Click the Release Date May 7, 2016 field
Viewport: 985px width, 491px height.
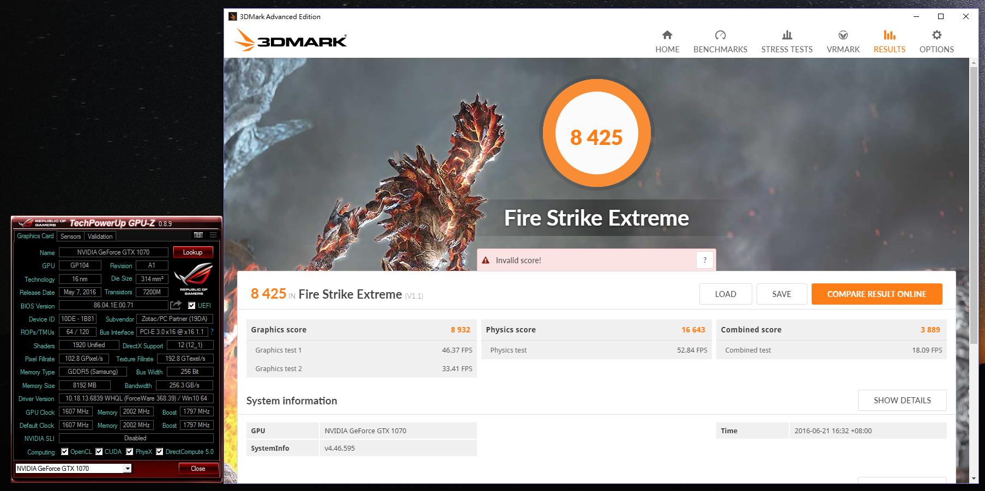click(x=80, y=292)
